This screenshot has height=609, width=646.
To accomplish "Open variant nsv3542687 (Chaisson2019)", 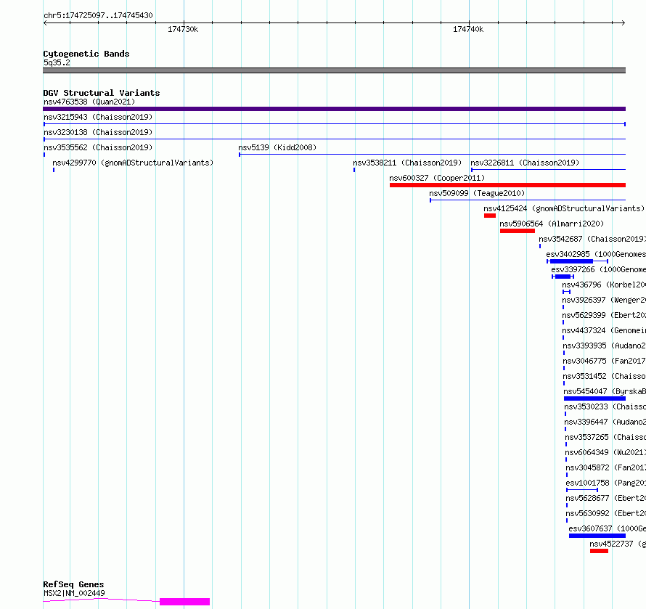I will click(x=592, y=239).
